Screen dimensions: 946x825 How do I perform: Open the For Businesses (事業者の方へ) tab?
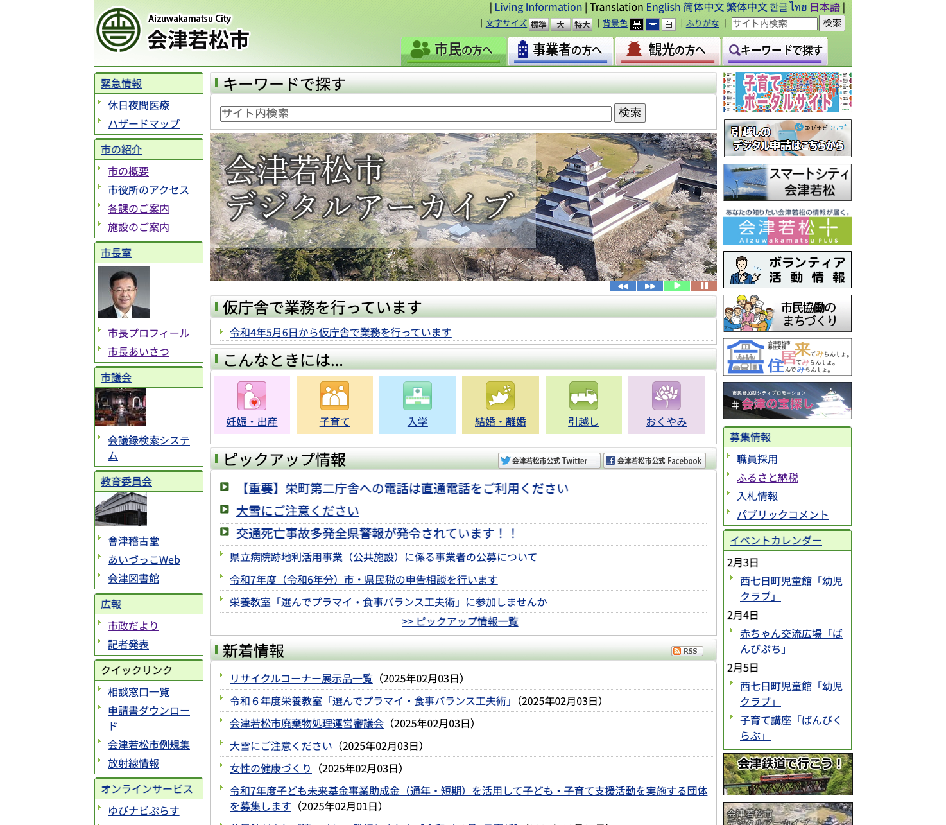[561, 51]
